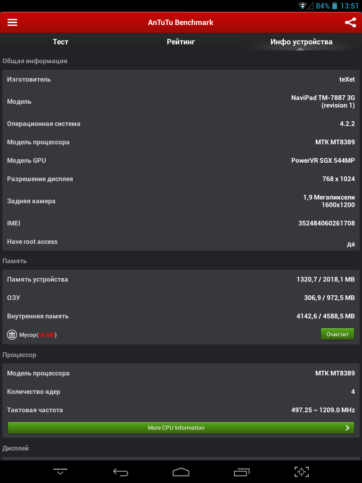Tap the Android back navigation icon

click(121, 472)
